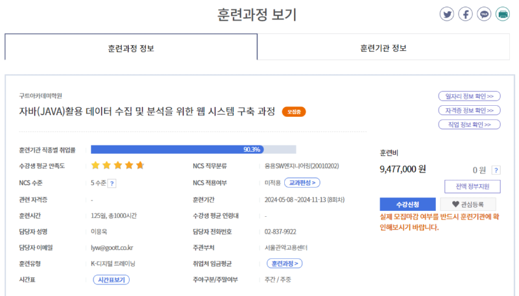Open 직업 정보 확인 link
Image resolution: width=519 pixels, height=296 pixels.
[469, 125]
